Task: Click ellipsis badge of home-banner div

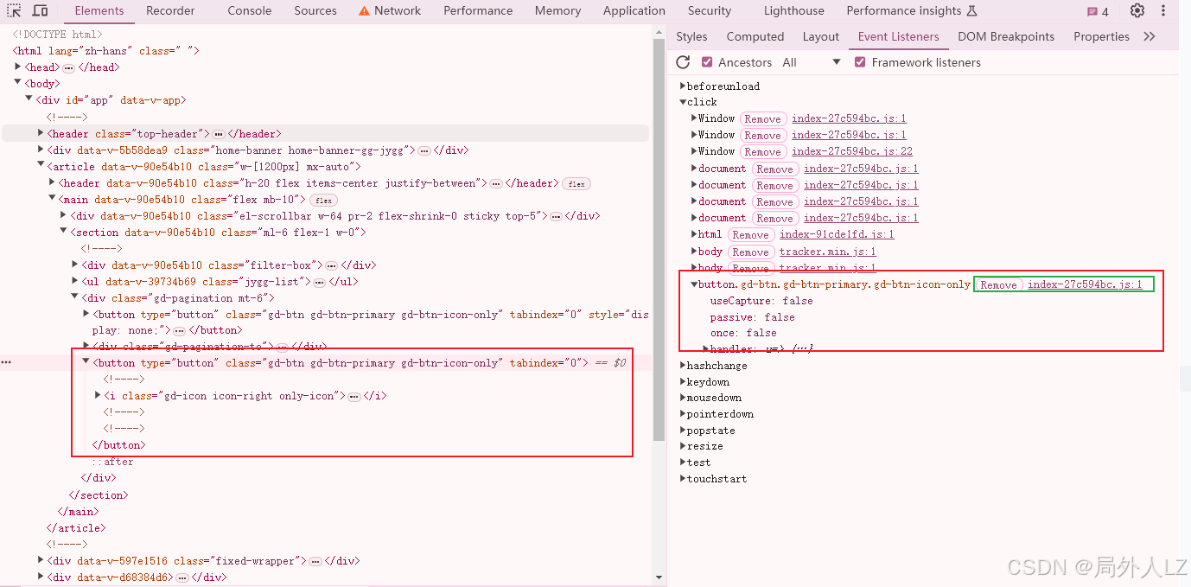Action: coord(424,150)
